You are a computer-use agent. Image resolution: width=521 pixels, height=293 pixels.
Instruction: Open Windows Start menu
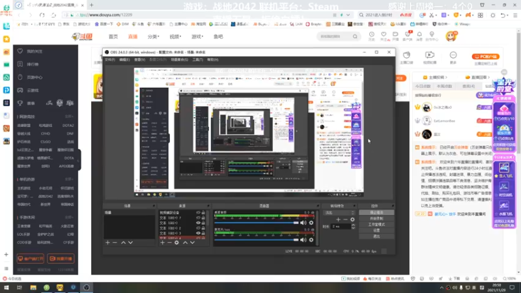(x=7, y=288)
